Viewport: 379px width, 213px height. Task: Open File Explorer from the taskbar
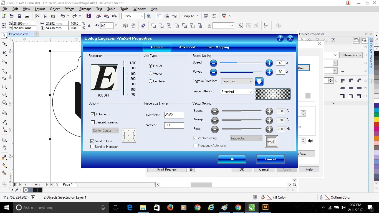(143, 207)
